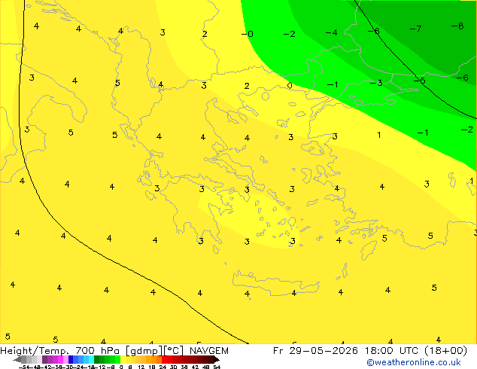Pick the dark green -12 legend swatch
Viewport: 477px width, 369px height.
click(x=97, y=359)
